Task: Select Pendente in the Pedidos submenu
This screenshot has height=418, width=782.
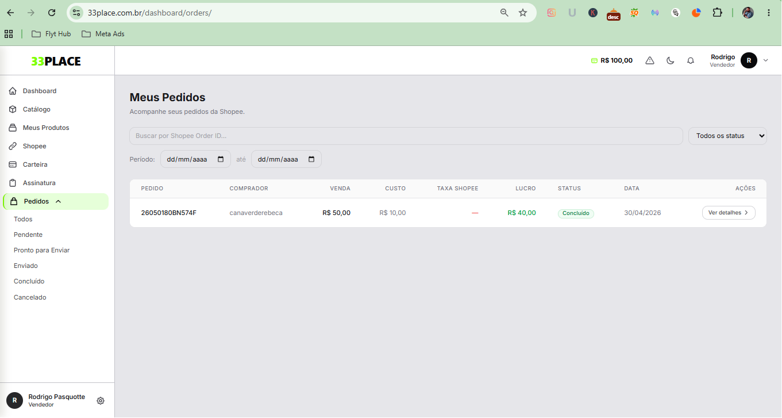Action: tap(28, 235)
